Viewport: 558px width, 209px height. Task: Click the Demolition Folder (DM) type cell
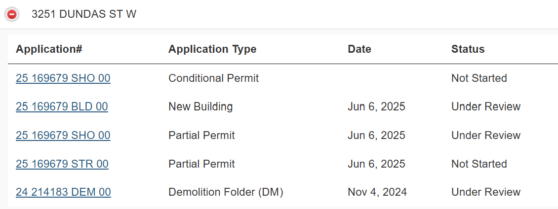226,192
